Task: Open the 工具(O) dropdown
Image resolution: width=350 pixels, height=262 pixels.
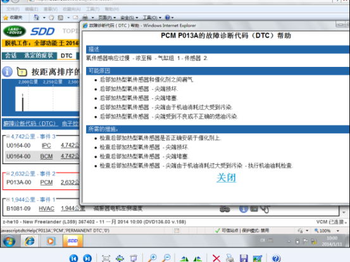Action: (x=152, y=18)
